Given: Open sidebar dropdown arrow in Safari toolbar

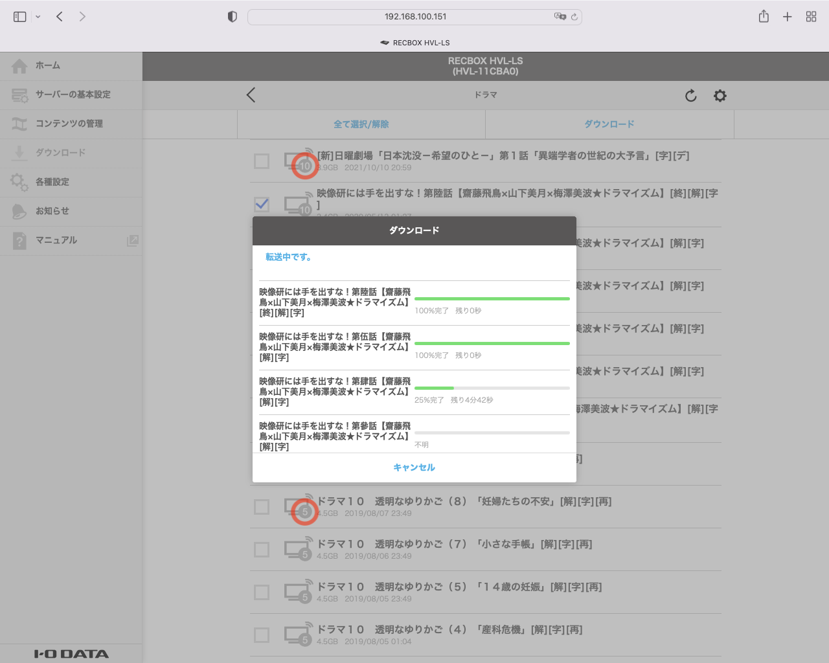Looking at the screenshot, I should pyautogui.click(x=38, y=17).
